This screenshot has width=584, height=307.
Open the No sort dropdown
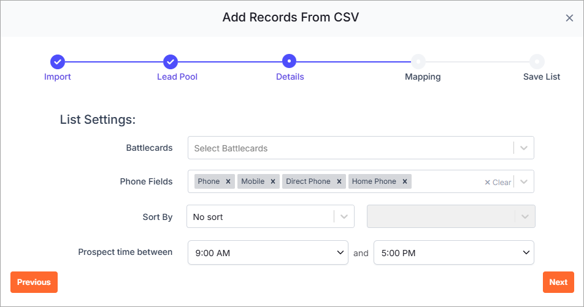coord(271,216)
